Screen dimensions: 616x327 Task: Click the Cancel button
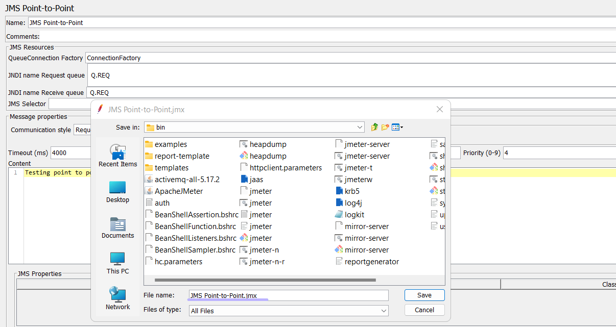pyautogui.click(x=424, y=310)
